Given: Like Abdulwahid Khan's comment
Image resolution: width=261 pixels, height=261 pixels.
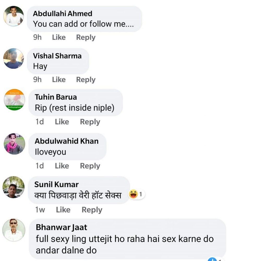Looking at the screenshot, I should [x=62, y=166].
